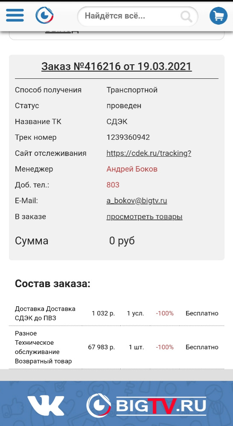Open the hamburger menu icon
The image size is (233, 426).
pyautogui.click(x=15, y=15)
